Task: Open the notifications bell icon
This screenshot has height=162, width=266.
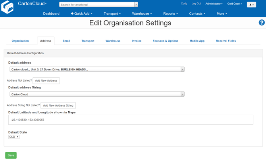Action: coord(251,4)
